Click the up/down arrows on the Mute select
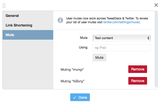The height and width of the screenshot is (103, 160). coord(148,38)
